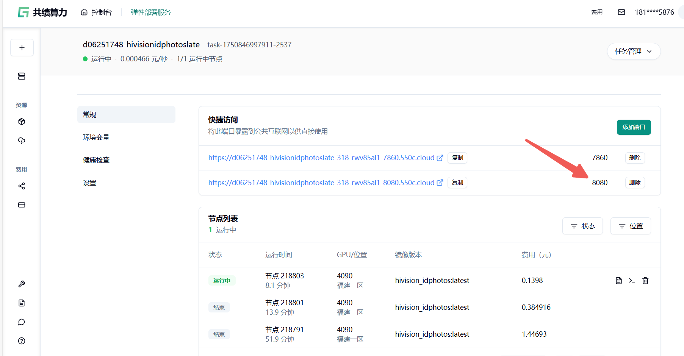This screenshot has height=356, width=684.
Task: Open the cube resource icon in sidebar
Action: point(22,122)
